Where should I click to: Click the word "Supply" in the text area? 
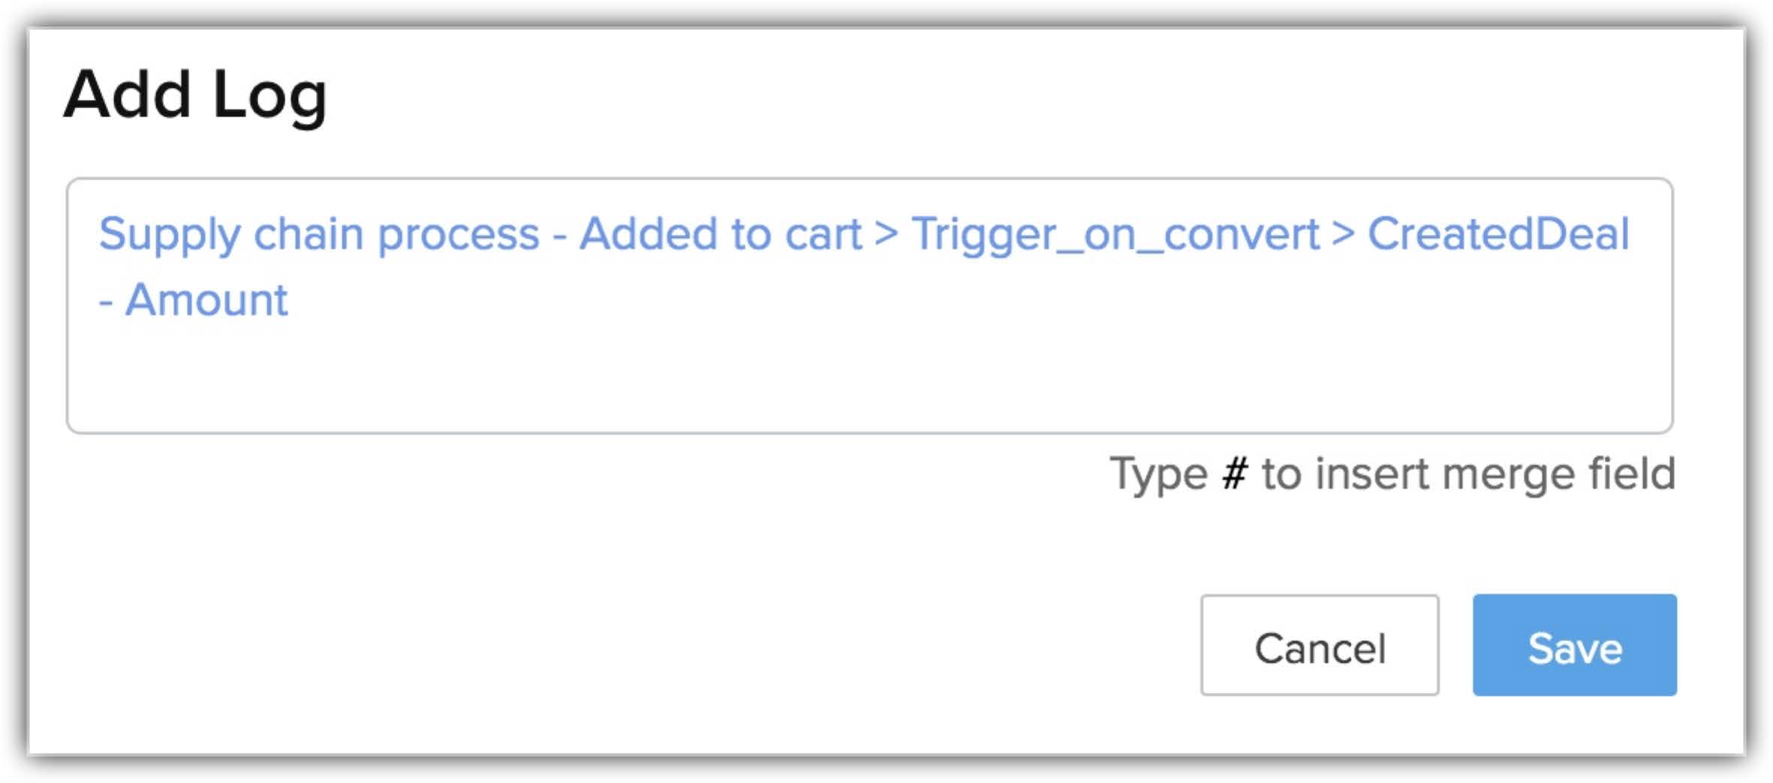click(x=170, y=233)
